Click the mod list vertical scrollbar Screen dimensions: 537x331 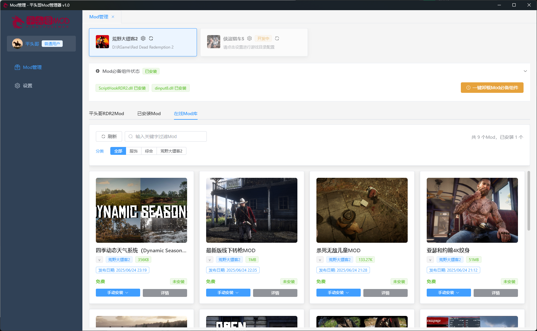(x=528, y=201)
